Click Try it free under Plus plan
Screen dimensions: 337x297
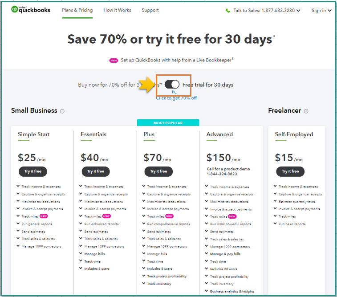pos(158,171)
